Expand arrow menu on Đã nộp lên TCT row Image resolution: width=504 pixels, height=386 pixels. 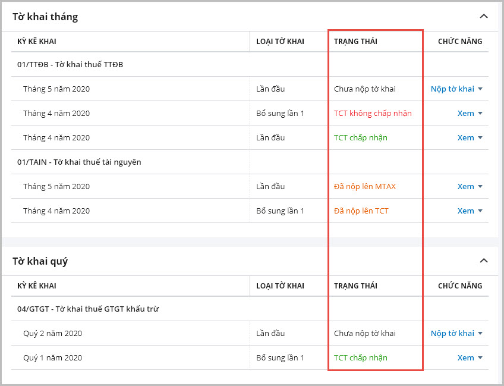(480, 211)
